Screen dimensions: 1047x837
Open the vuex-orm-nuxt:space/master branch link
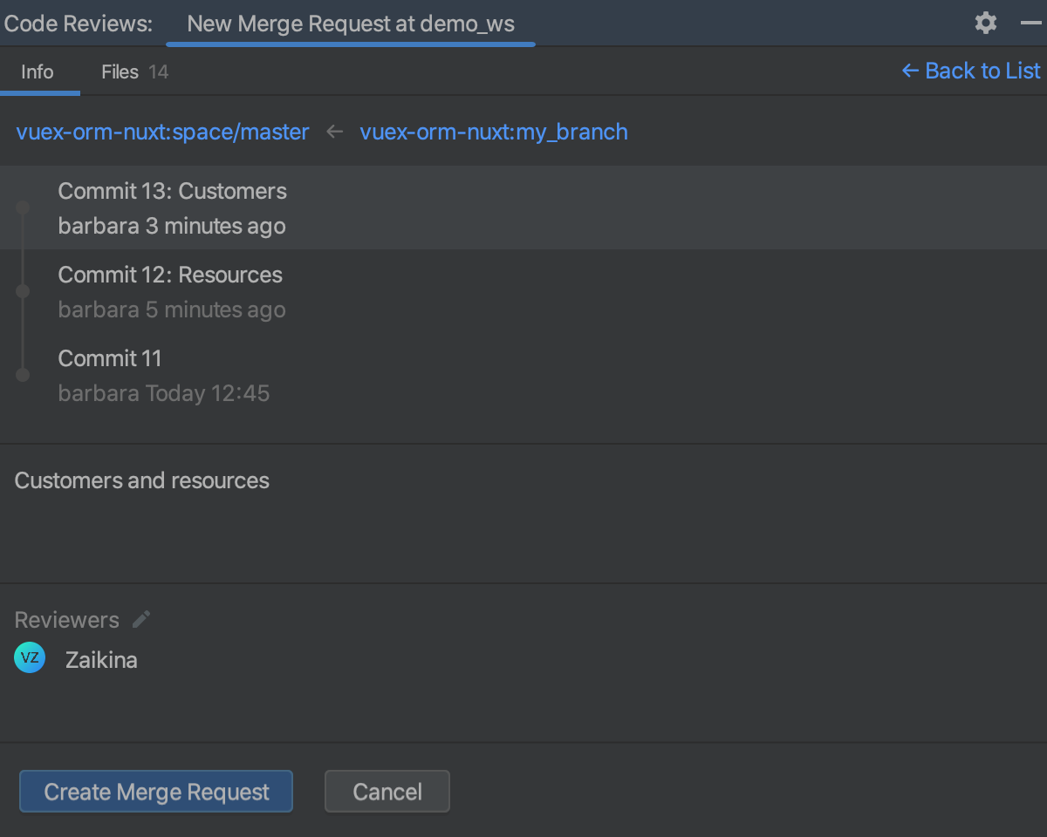pyautogui.click(x=162, y=132)
